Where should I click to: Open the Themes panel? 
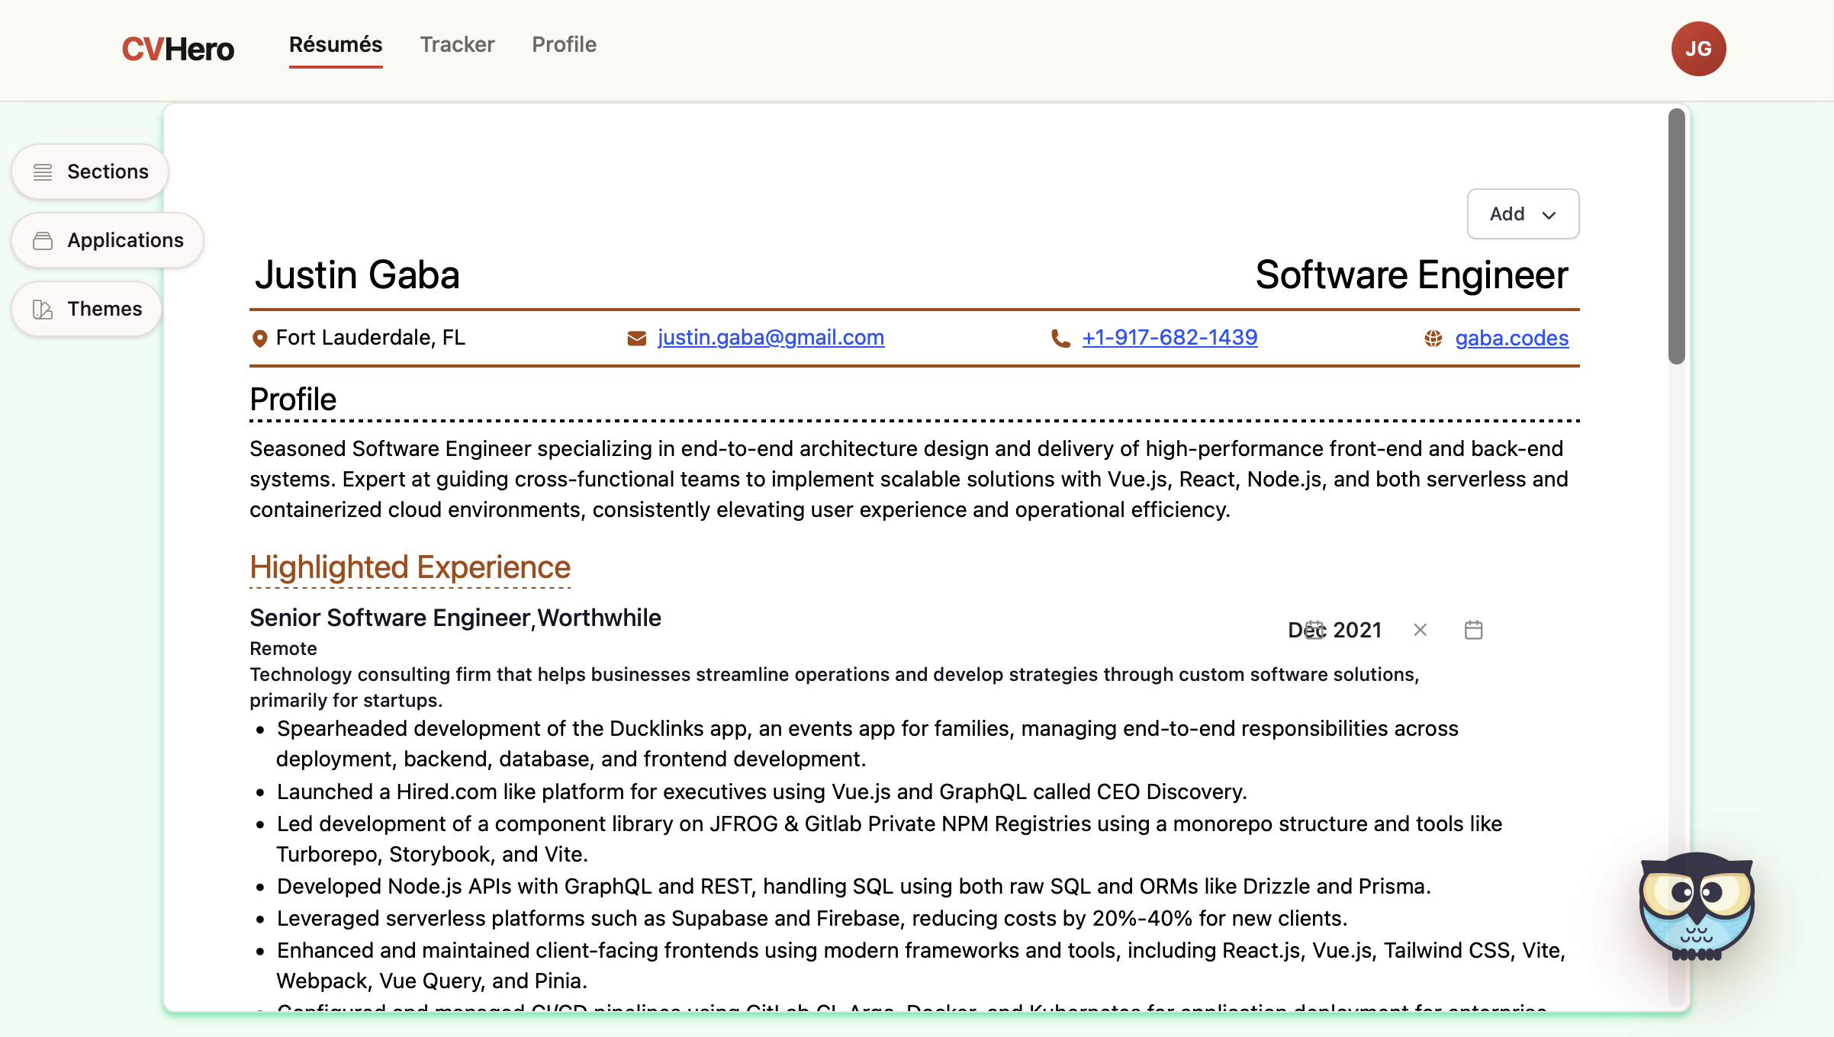point(87,310)
